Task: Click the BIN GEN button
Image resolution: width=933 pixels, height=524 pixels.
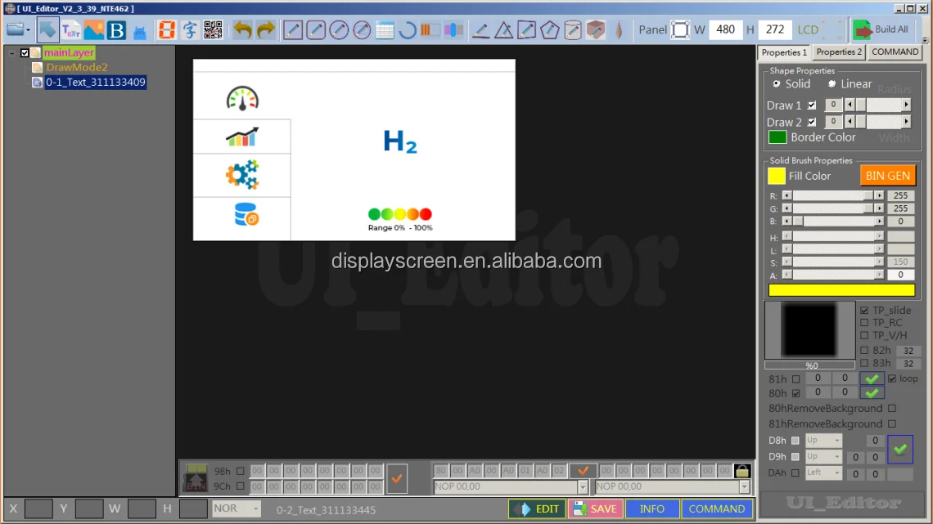Action: (x=887, y=176)
